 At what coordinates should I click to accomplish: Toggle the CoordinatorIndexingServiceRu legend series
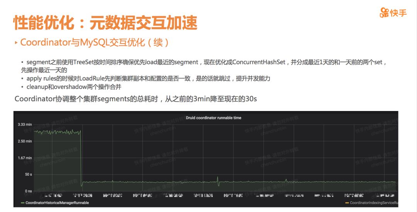pos(371,203)
